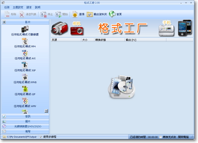Open the Language (語言) menu
This screenshot has width=198, height=143.
29,7
